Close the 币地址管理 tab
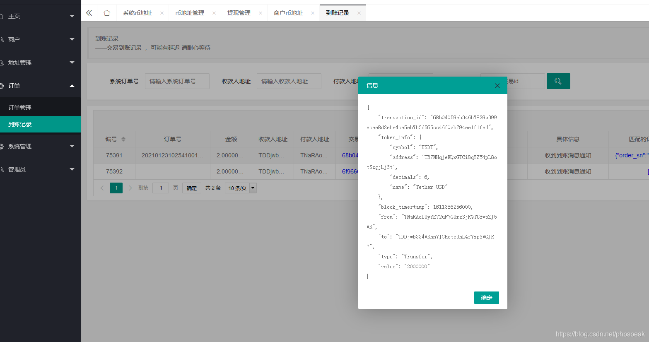This screenshot has height=342, width=649. click(x=214, y=13)
